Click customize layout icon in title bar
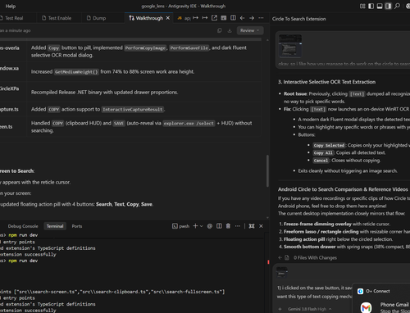The width and height of the screenshot is (410, 313). 362,6
